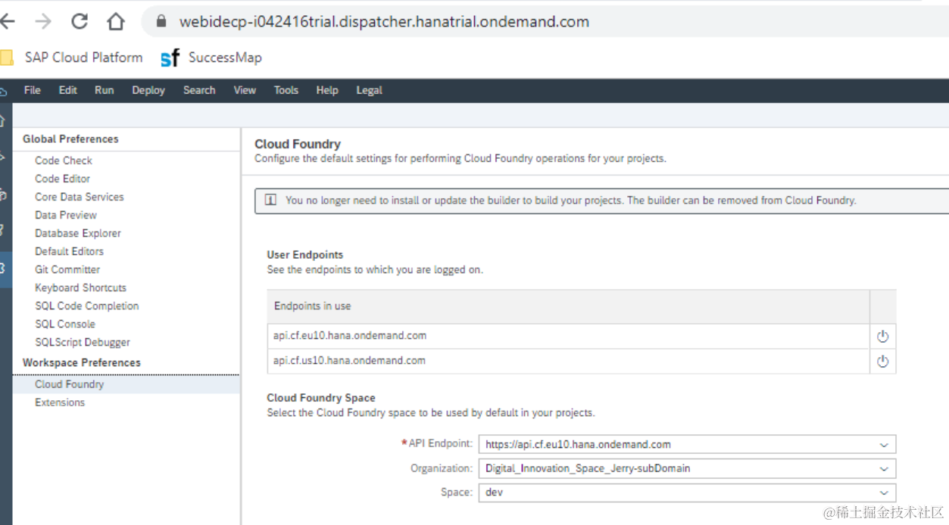The width and height of the screenshot is (949, 525).
Task: Click the Workspace Preferences heading
Action: coord(82,362)
